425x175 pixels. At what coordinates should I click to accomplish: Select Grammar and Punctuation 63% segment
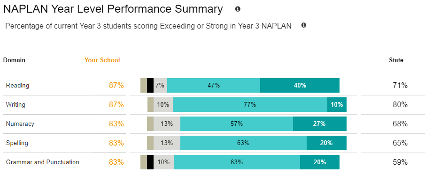pyautogui.click(x=237, y=162)
